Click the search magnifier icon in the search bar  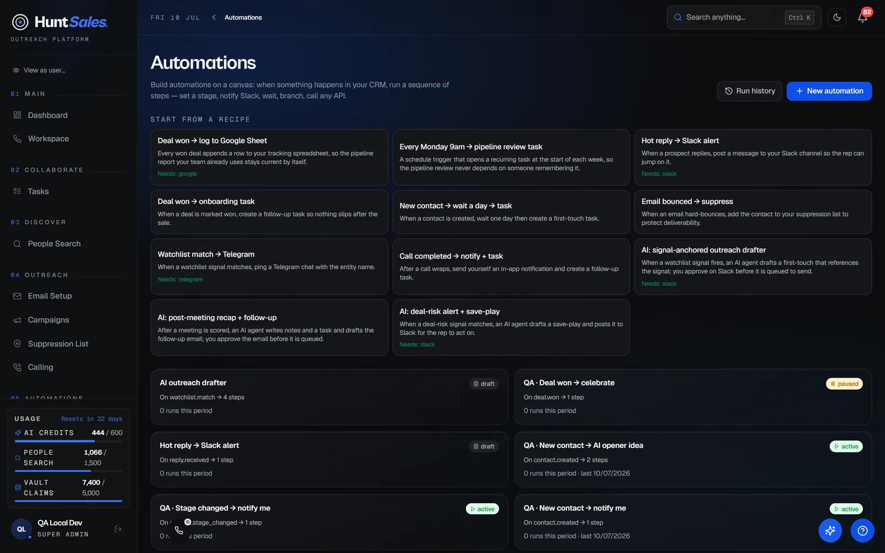[678, 18]
